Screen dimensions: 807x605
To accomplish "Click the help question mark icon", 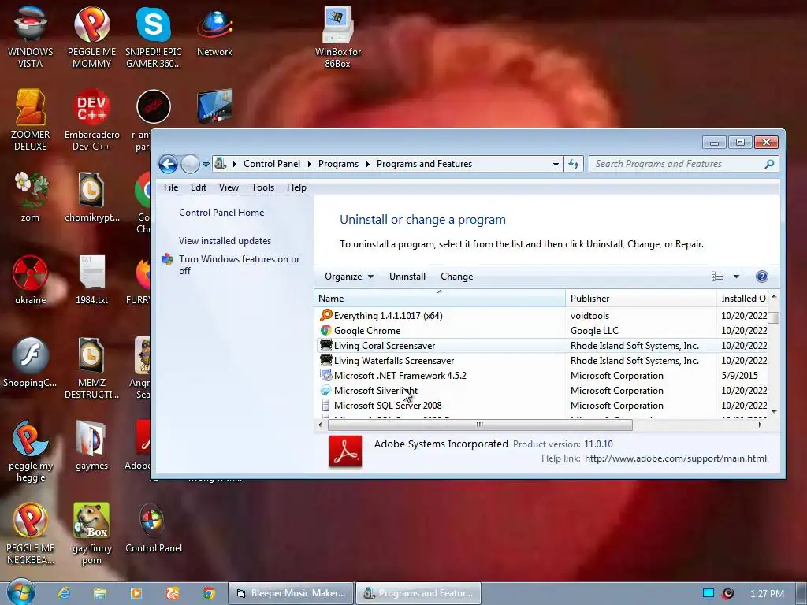I will tap(762, 277).
